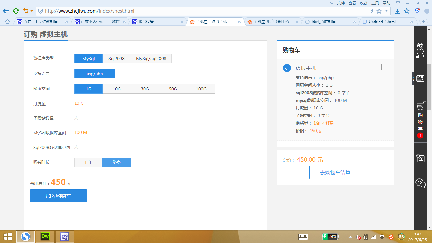Viewport: 432px width, 243px height.
Task: Open the undo history dropdown arrow beside the orange arrow
Action: [x=32, y=11]
